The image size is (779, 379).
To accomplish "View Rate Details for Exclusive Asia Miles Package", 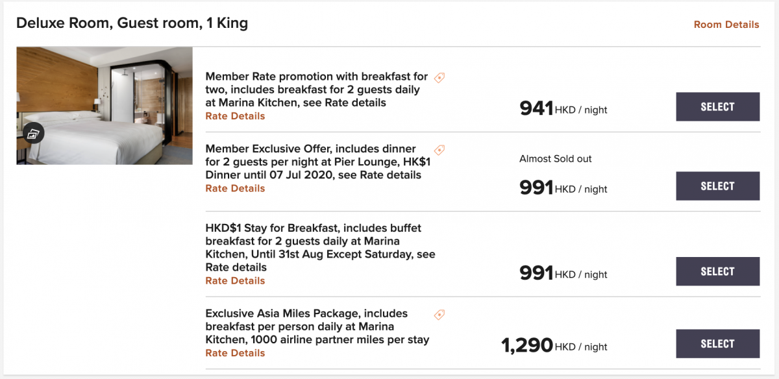I will point(235,353).
